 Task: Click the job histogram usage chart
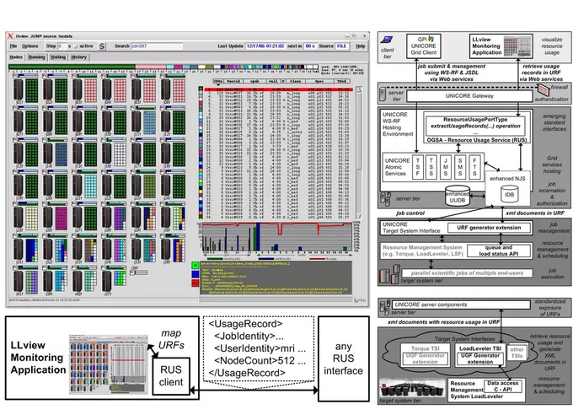coord(277,237)
